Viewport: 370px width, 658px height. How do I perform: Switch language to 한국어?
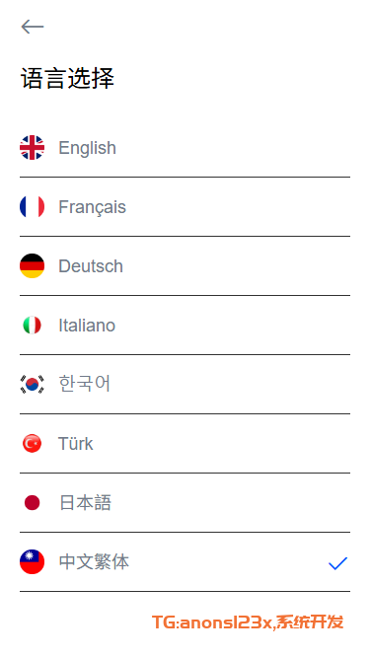click(x=185, y=385)
